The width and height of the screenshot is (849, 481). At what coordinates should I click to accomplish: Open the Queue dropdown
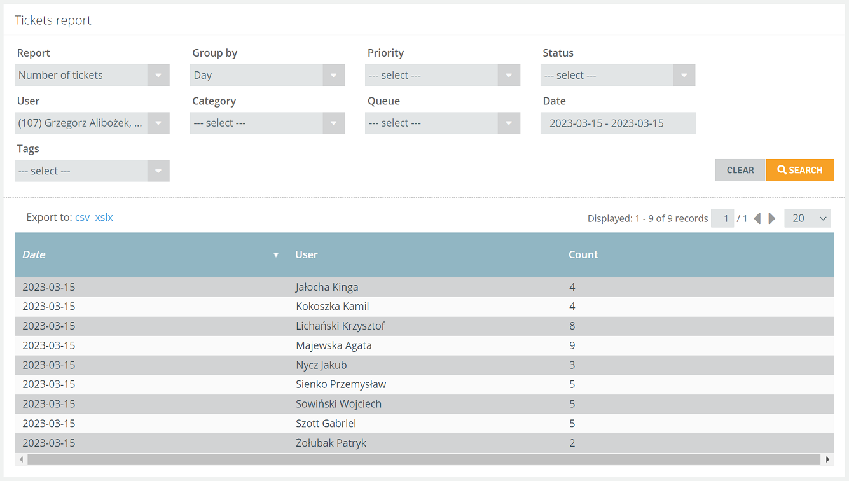click(443, 123)
